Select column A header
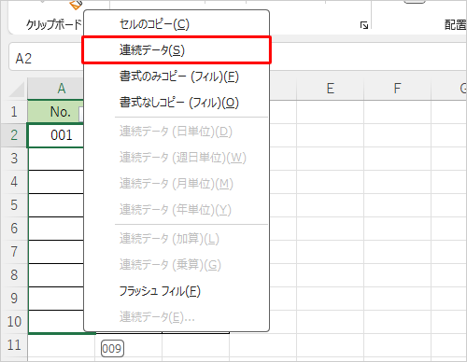 [56, 89]
